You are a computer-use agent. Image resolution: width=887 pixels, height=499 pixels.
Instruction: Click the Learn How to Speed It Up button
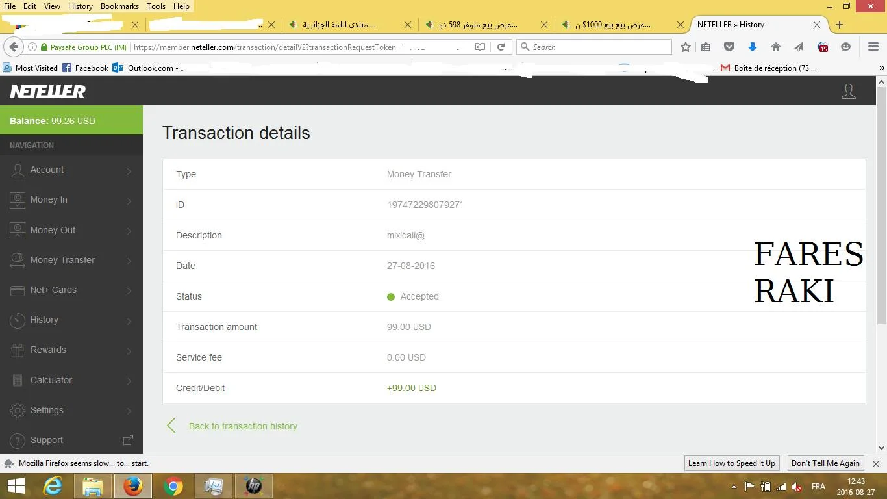coord(731,463)
